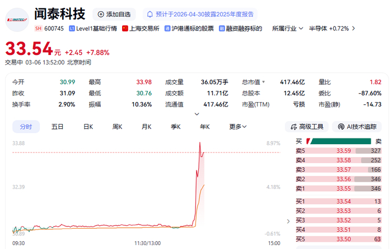Switch to the 日K tab
Image resolution: width=392 pixels, height=249 pixels.
tap(88, 127)
